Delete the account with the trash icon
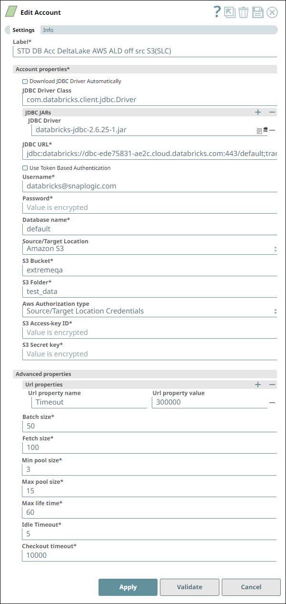Screen dimensions: 286x604 244,12
